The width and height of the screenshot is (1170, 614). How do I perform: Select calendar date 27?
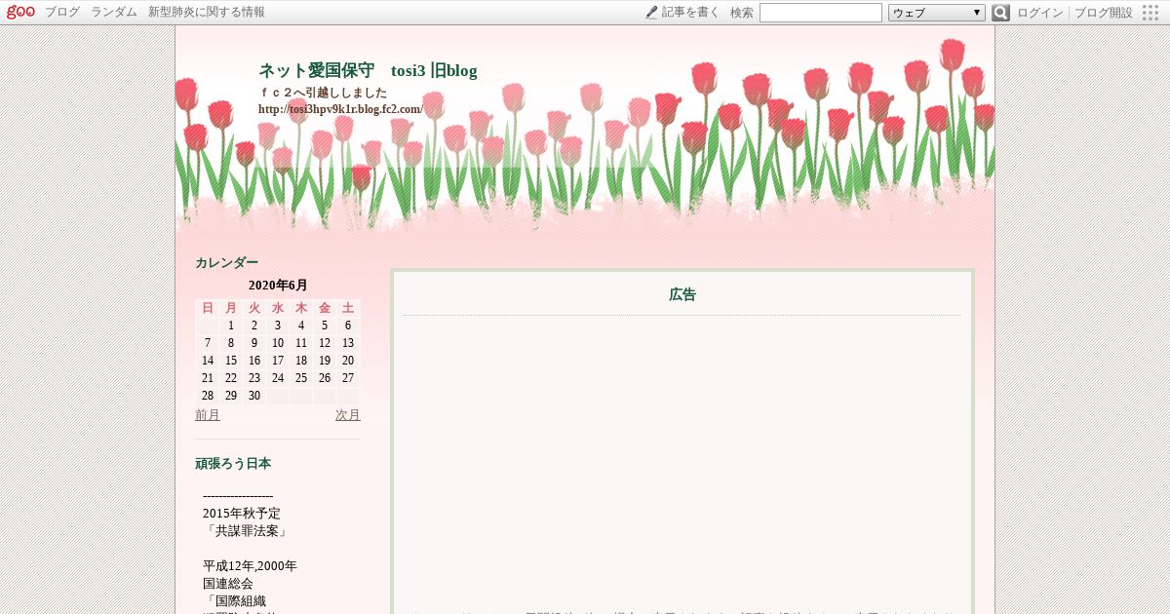click(x=348, y=378)
